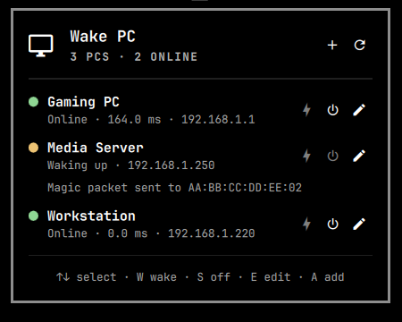Select the Gaming PC name

[83, 102]
